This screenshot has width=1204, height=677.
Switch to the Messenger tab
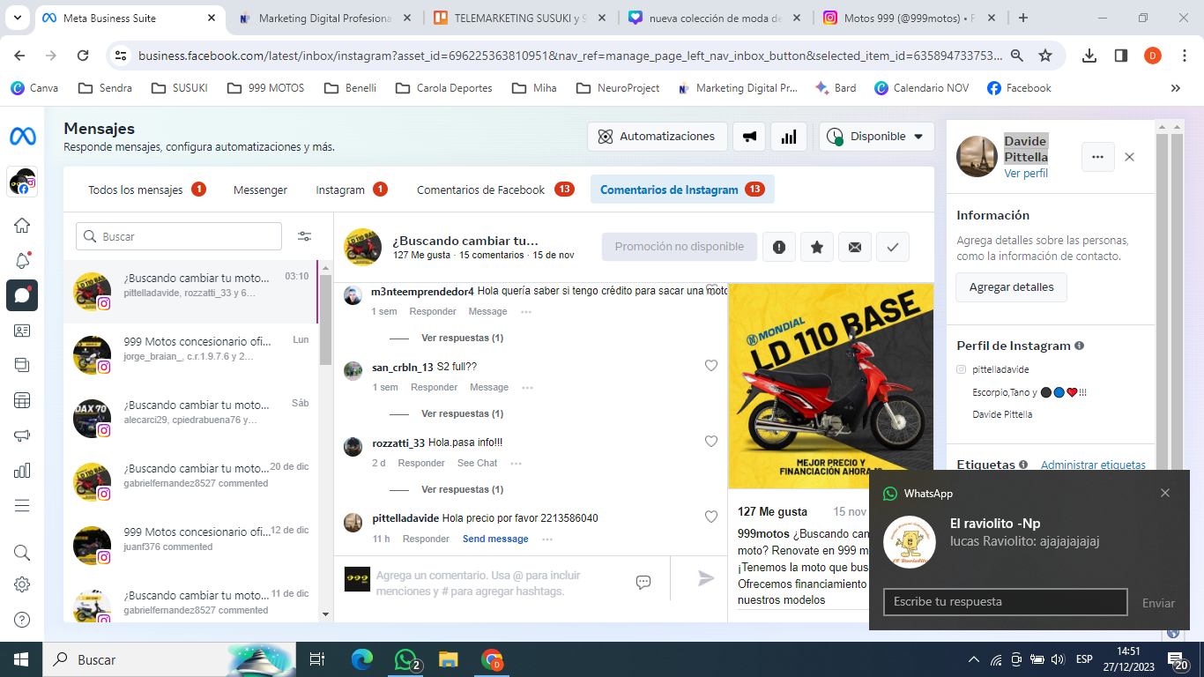click(260, 190)
